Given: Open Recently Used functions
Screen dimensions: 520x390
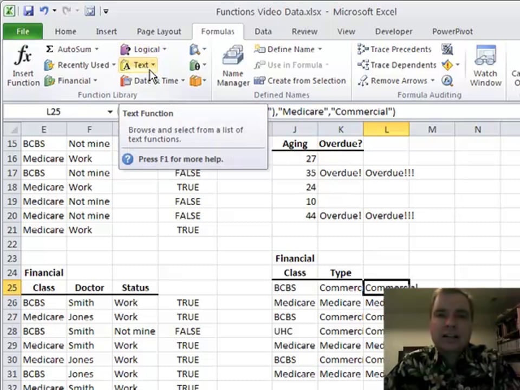Looking at the screenshot, I should [x=80, y=65].
